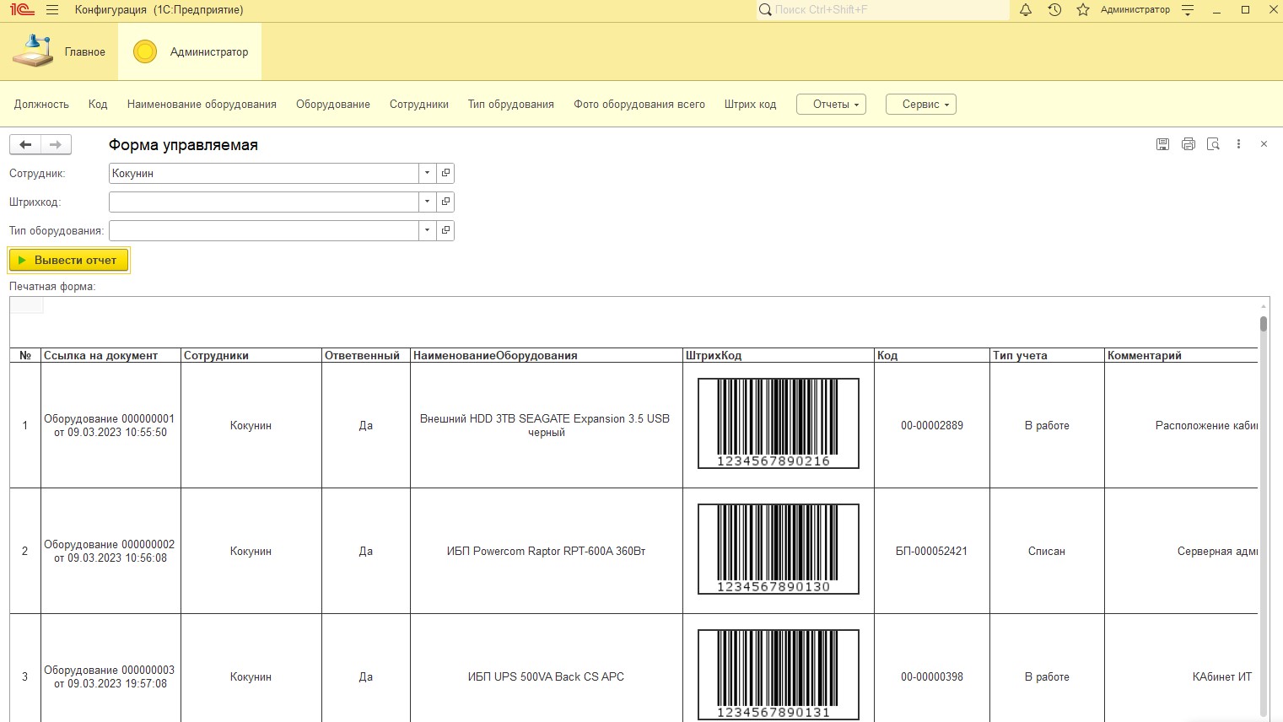
Task: Expand the Сотрудник dropdown list
Action: pyautogui.click(x=427, y=173)
